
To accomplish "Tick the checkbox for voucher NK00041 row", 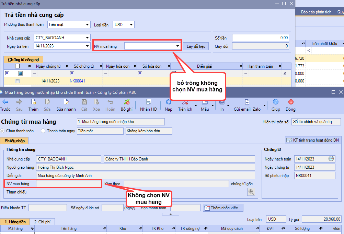I will (x=17, y=81).
